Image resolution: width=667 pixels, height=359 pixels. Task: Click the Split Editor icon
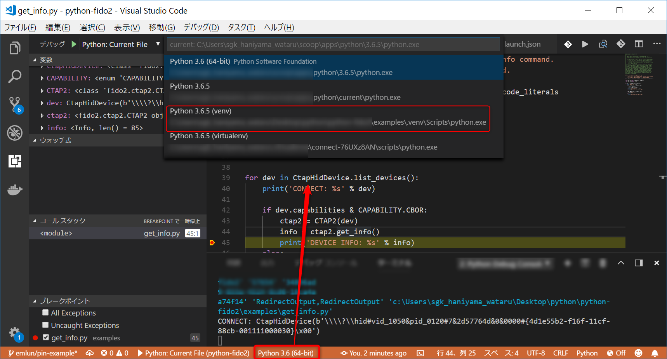(639, 44)
